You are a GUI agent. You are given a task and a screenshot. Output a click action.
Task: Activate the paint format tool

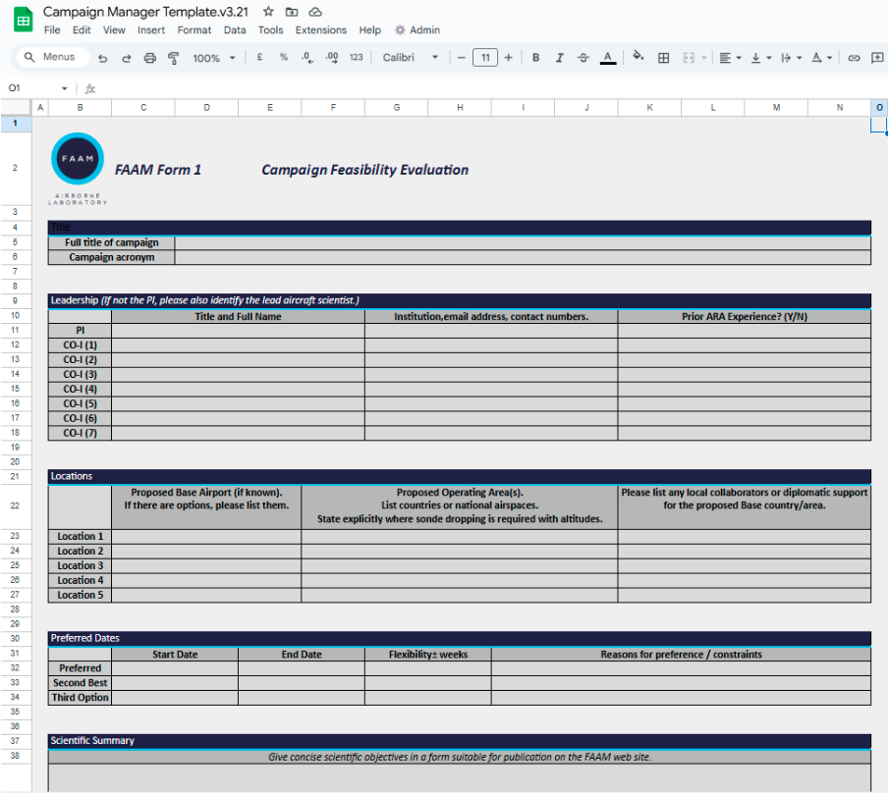click(x=173, y=58)
